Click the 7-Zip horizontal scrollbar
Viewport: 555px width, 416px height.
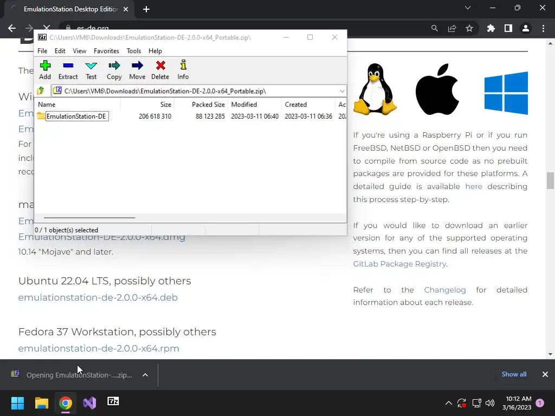(89, 218)
